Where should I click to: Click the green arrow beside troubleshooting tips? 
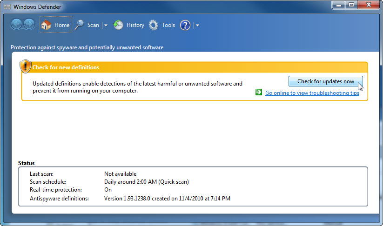coord(259,92)
